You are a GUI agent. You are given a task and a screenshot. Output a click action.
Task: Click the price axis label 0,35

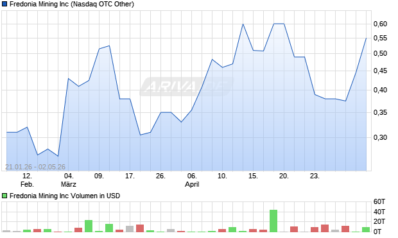380,112
